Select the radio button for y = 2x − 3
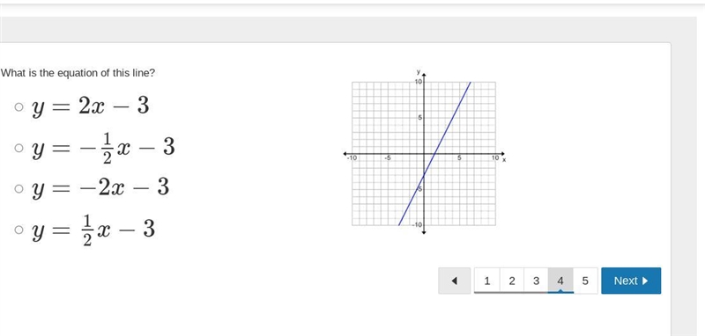Image resolution: width=705 pixels, height=336 pixels. coord(19,106)
